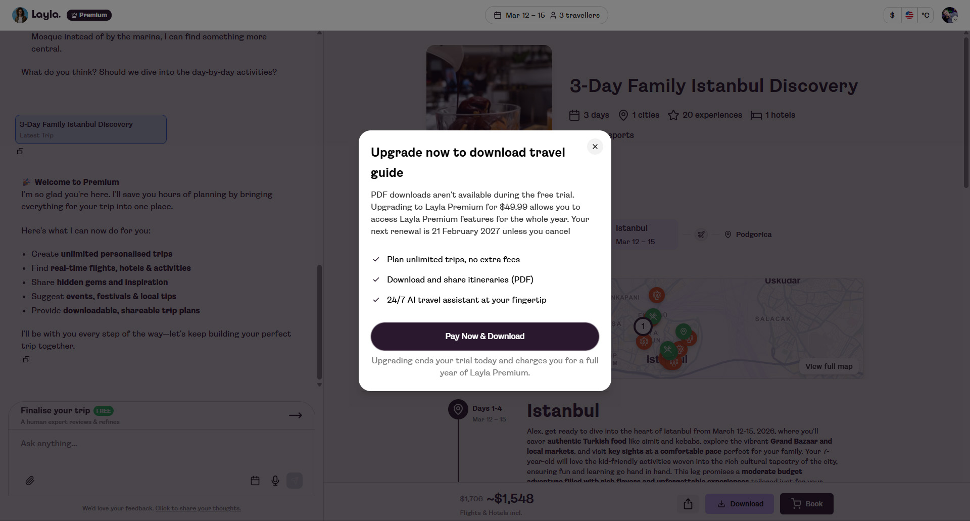This screenshot has height=521, width=970.
Task: Open the calendar icon in chat box
Action: (x=255, y=481)
